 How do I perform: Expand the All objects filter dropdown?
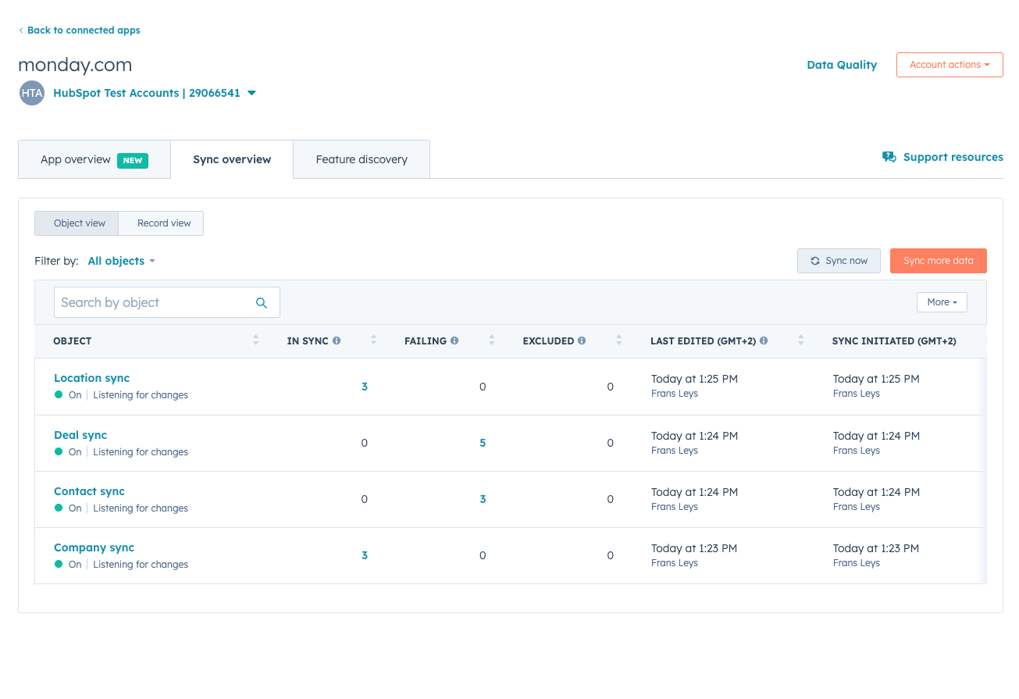click(x=122, y=261)
